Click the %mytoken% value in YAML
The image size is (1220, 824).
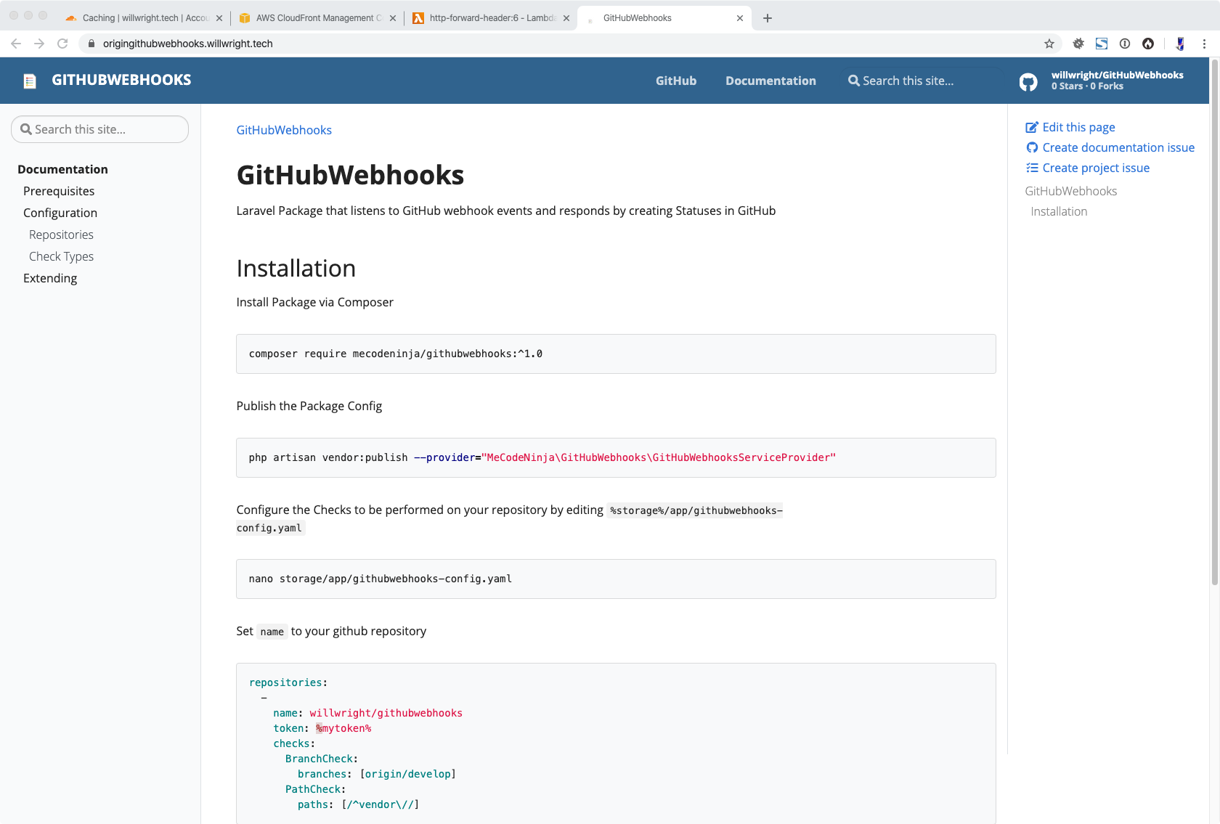[x=343, y=728]
